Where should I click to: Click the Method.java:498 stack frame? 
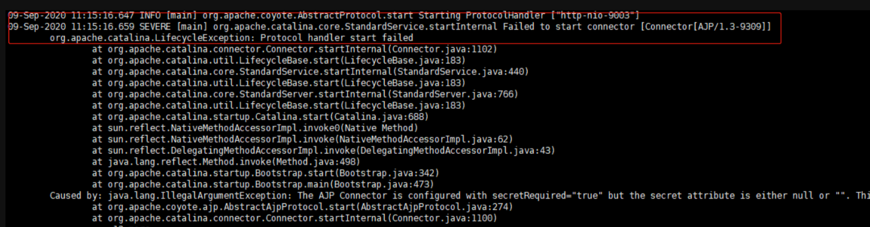click(x=226, y=162)
